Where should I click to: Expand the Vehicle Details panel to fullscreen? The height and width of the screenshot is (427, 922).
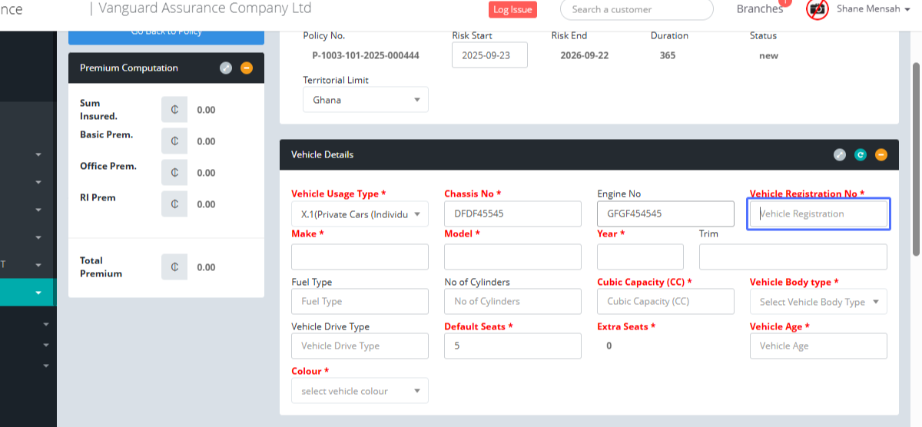coord(840,154)
